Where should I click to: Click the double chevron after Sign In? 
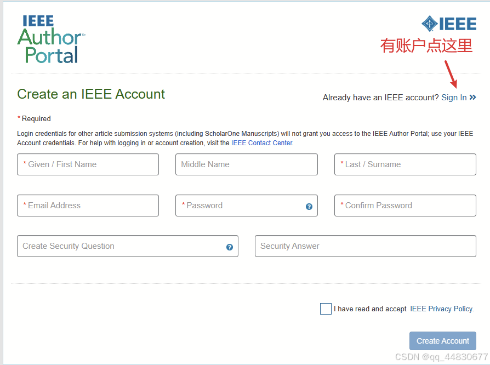pos(472,98)
